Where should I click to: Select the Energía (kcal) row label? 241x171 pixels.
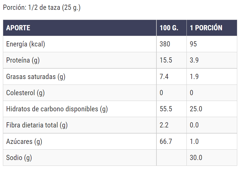click(x=25, y=44)
